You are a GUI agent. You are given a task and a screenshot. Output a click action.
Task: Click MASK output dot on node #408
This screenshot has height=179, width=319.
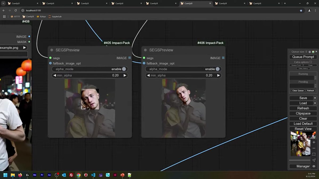[29, 42]
